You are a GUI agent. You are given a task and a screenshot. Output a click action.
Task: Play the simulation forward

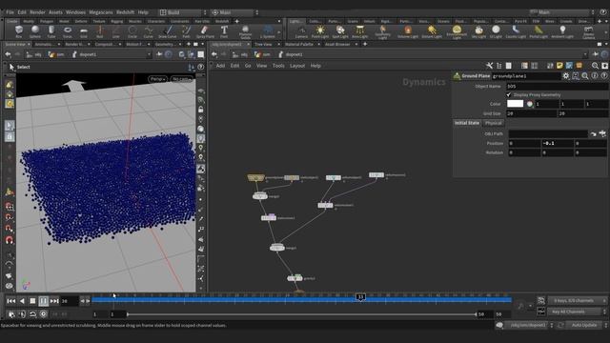[44, 301]
